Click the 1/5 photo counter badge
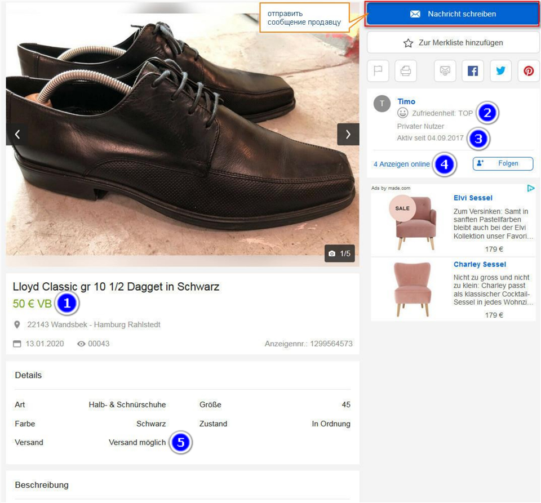Image resolution: width=541 pixels, height=503 pixels. pyautogui.click(x=340, y=253)
